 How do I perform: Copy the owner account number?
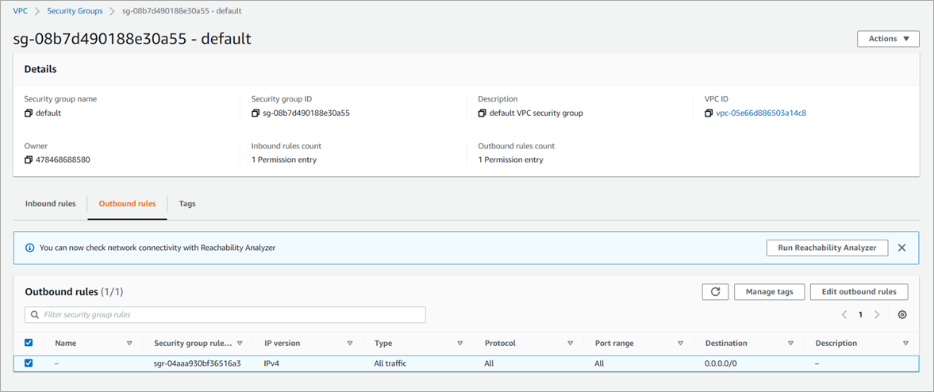click(29, 160)
